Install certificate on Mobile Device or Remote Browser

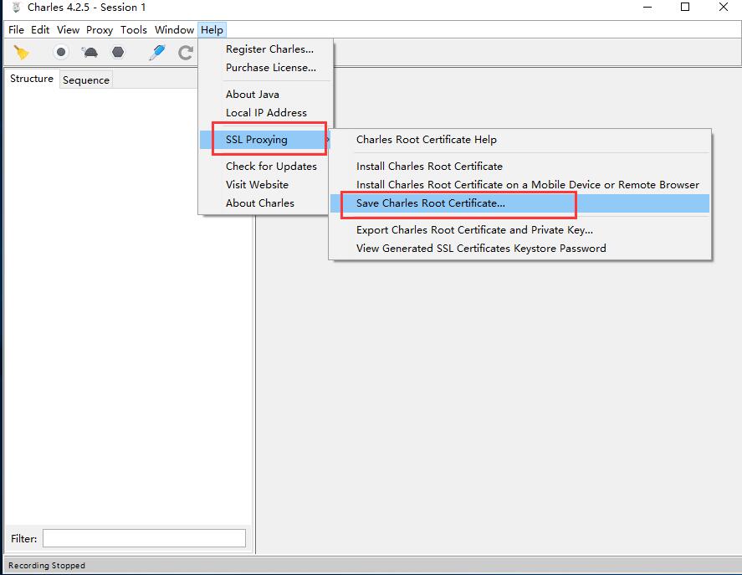coord(519,185)
